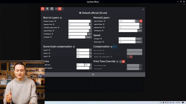
Task: Open the Bottle Capacity unit dropdown
Action: 91,68
